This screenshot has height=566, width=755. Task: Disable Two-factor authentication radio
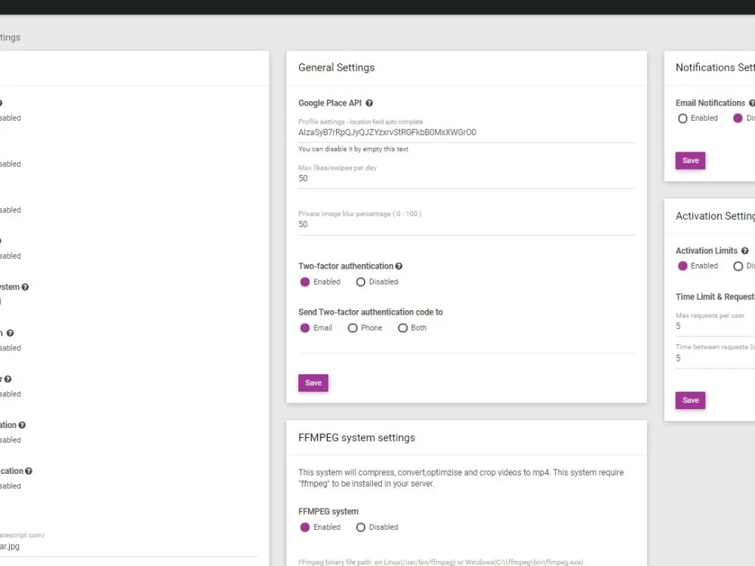click(361, 282)
